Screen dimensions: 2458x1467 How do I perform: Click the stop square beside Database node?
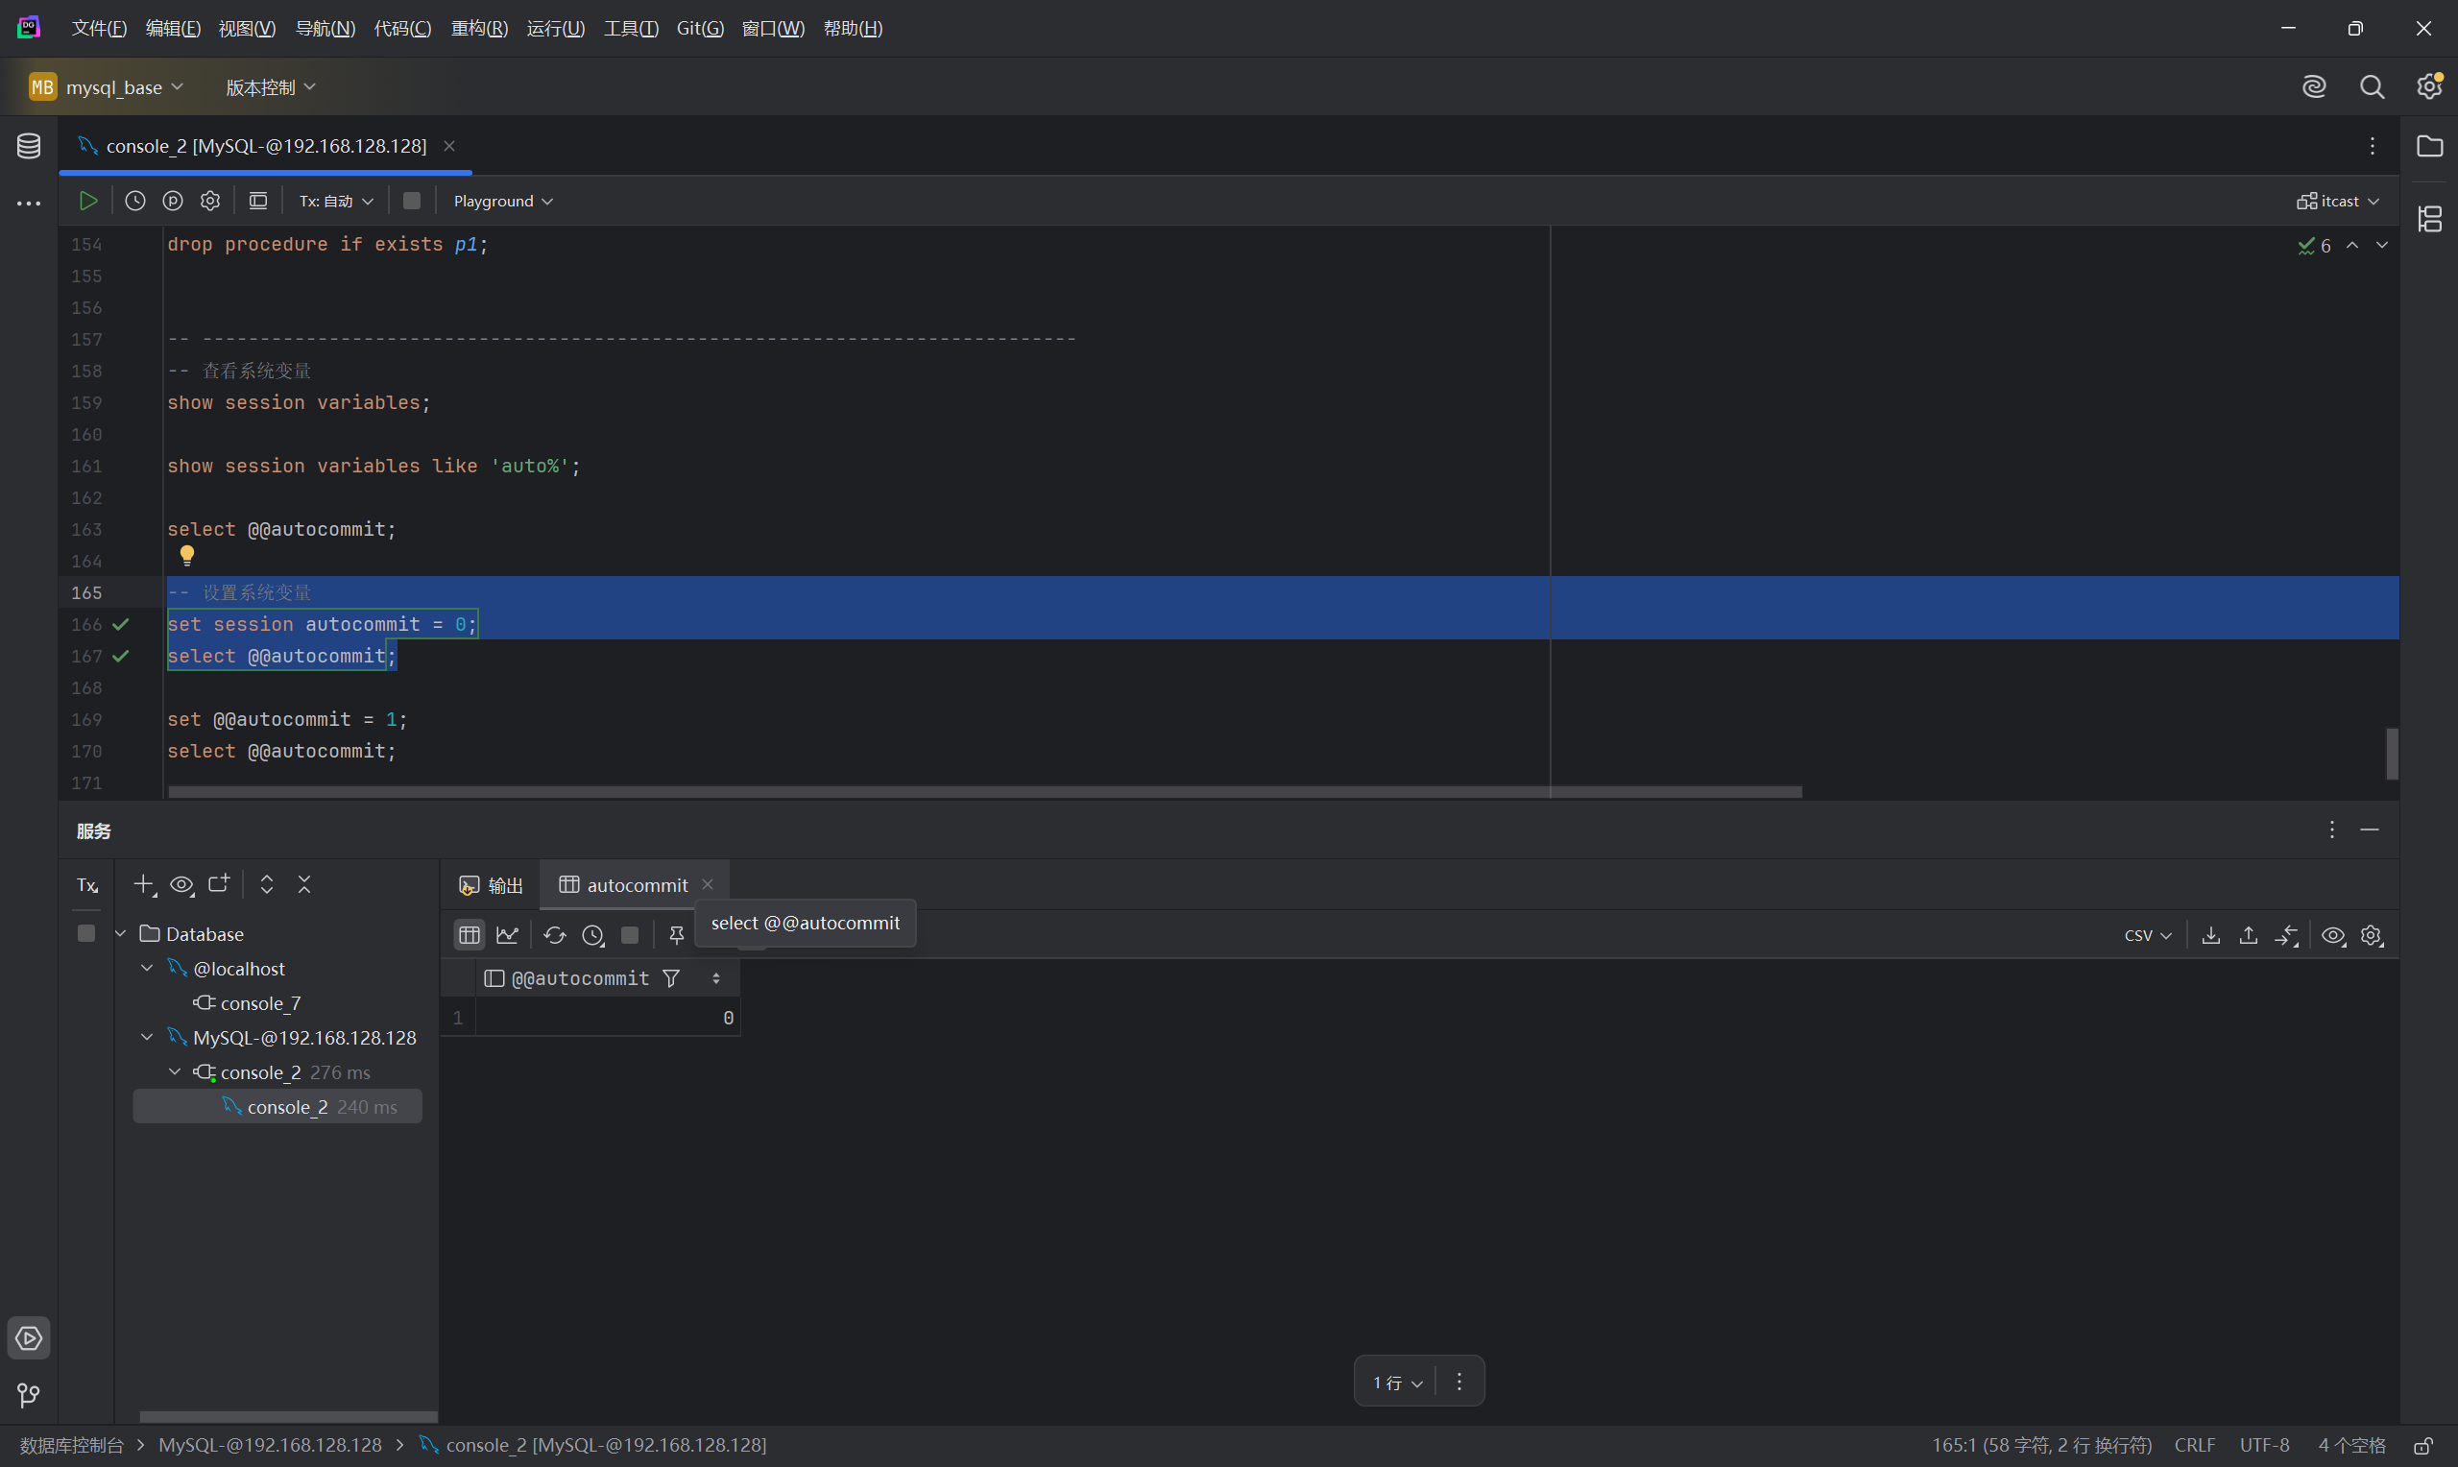(x=86, y=933)
